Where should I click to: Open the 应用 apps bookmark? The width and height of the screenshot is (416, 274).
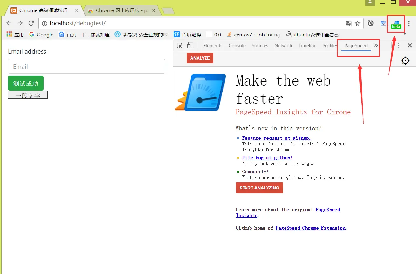[15, 35]
